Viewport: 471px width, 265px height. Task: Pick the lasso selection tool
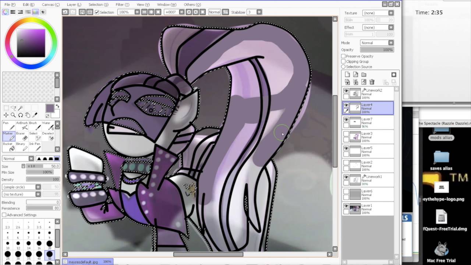tap(13, 108)
